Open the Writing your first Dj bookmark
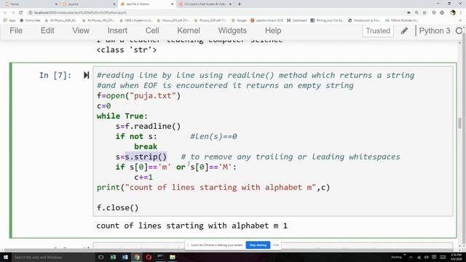This screenshot has width=466, height=262. pos(327,20)
